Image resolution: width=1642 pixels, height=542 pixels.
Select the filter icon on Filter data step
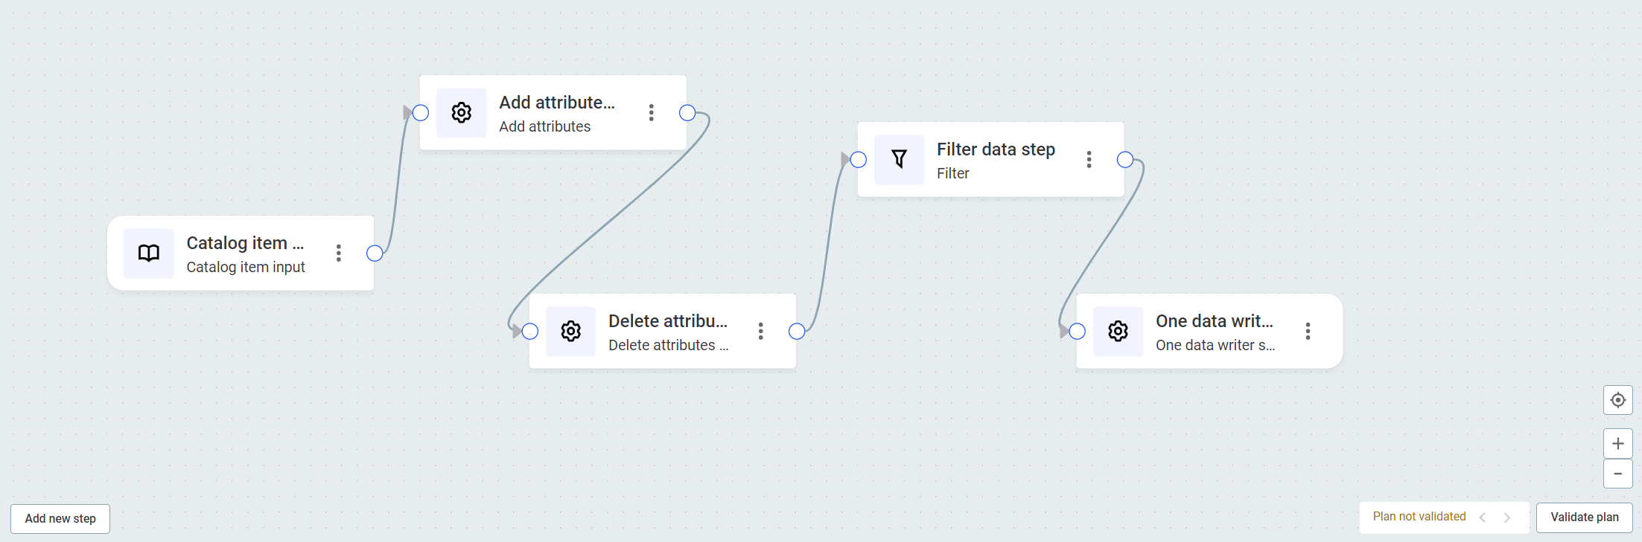click(899, 159)
